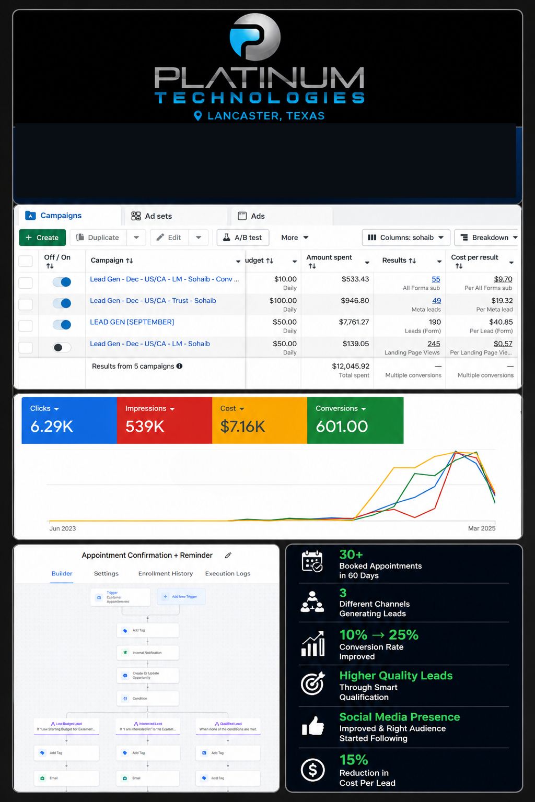
Task: Click sort arrows under Off / On header
Action: 50,266
